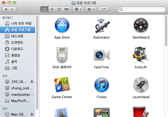Click the Share toolbar button

pyautogui.click(x=104, y=9)
